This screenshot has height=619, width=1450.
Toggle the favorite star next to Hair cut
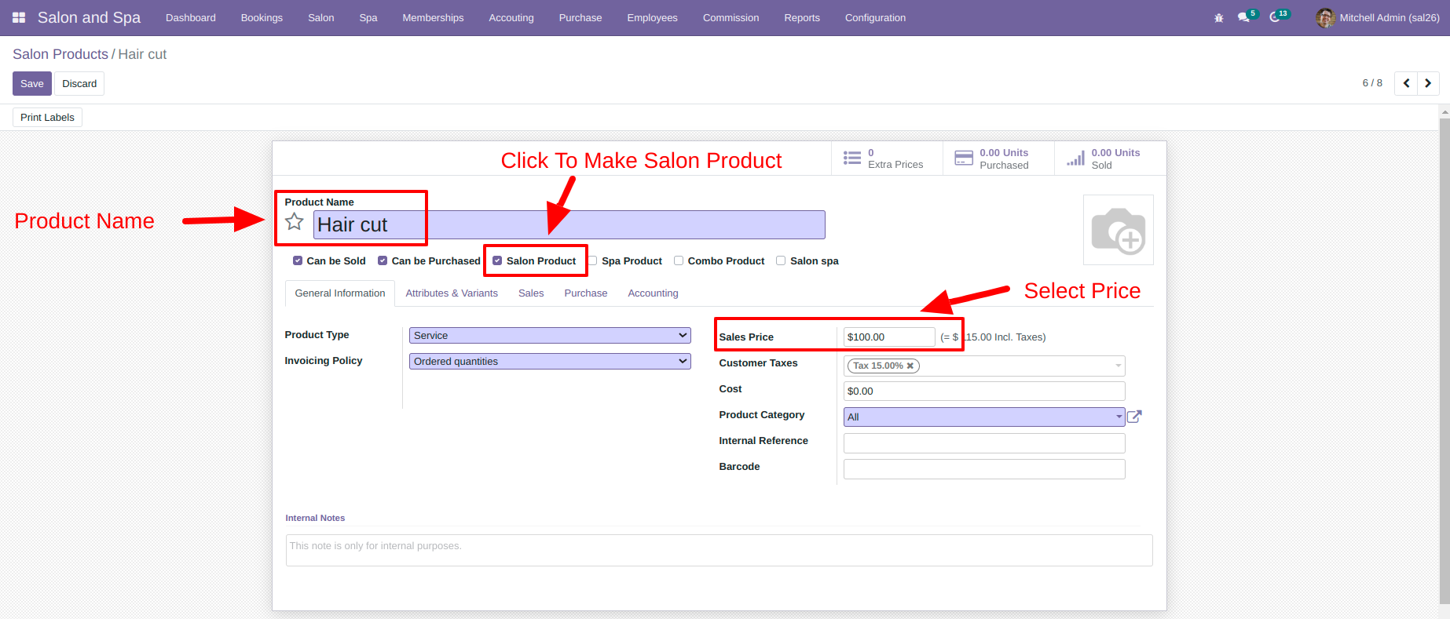point(295,222)
